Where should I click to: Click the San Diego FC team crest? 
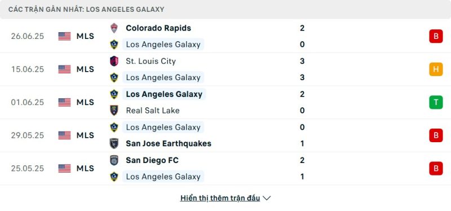coord(114,160)
